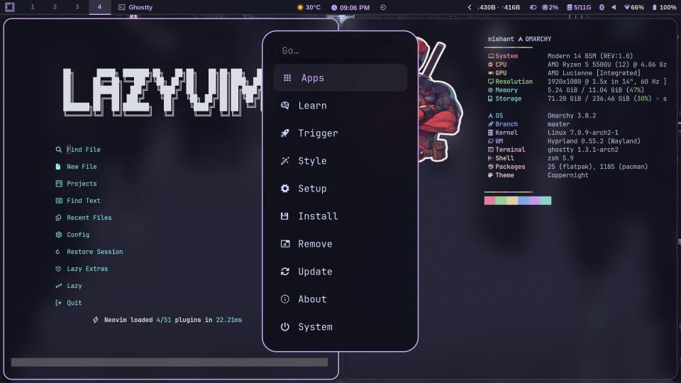
Task: Click the Find File magnifier icon in LazyVim
Action: [59, 150]
